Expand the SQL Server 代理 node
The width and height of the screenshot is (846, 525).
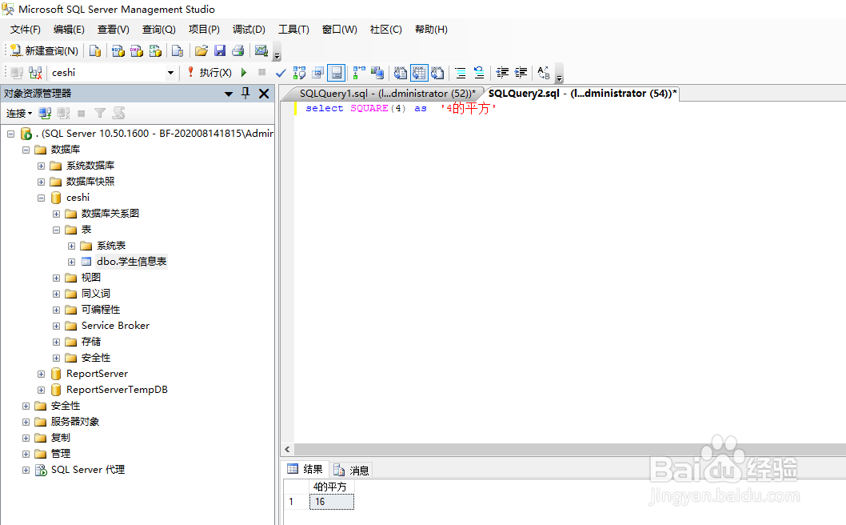(26, 470)
